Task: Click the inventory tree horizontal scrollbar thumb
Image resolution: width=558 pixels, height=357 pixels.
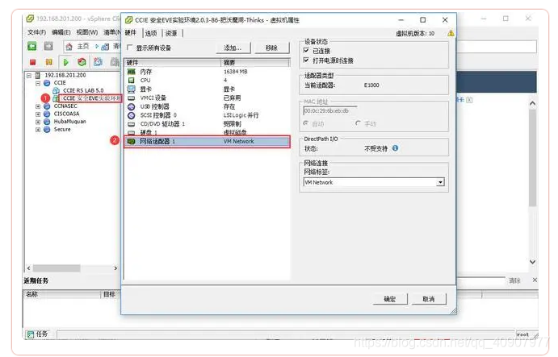Action: pos(57,268)
